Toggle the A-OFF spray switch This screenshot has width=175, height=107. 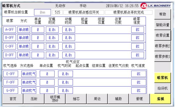point(10,30)
